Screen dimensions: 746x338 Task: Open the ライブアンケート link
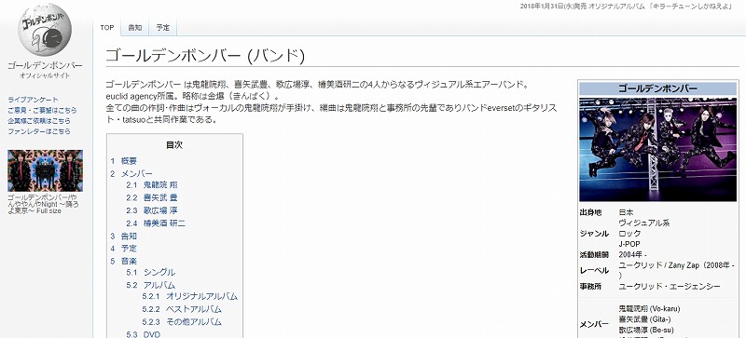33,100
